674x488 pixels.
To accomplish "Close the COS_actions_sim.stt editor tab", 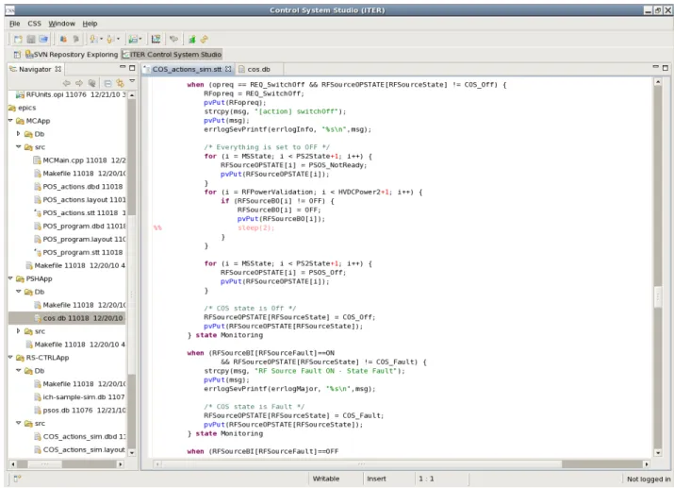I will 228,69.
